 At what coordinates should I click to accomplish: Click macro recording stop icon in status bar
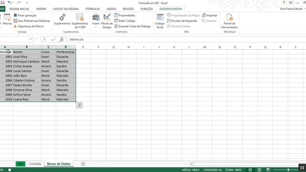pyautogui.click(x=10, y=170)
